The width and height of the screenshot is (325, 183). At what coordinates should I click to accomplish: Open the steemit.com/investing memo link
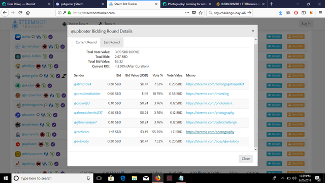click(207, 94)
